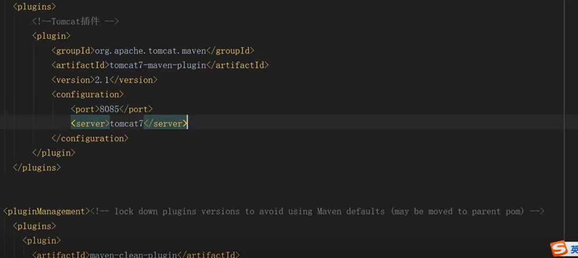Click the port number 8085
Viewport: 578px width, 258px height.
pos(110,109)
